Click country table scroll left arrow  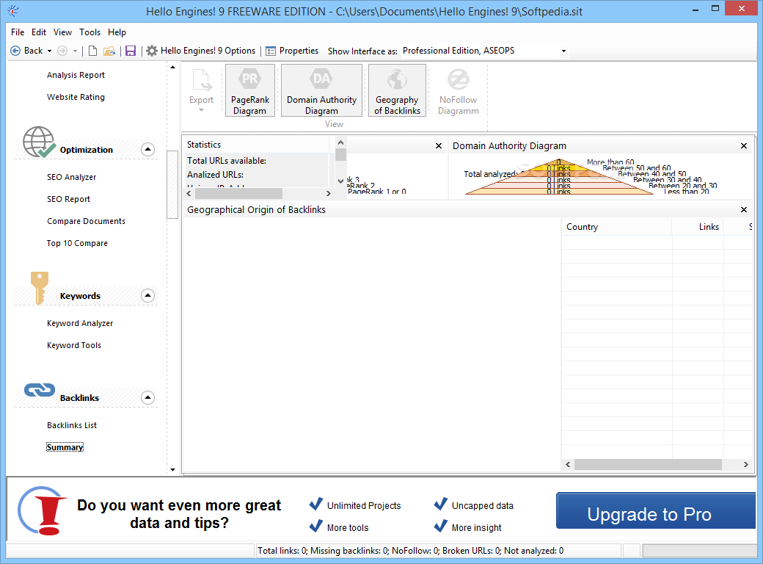[568, 465]
